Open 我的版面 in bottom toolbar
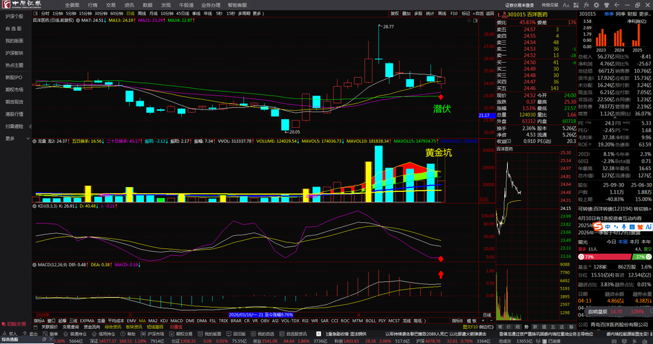 coord(209,334)
